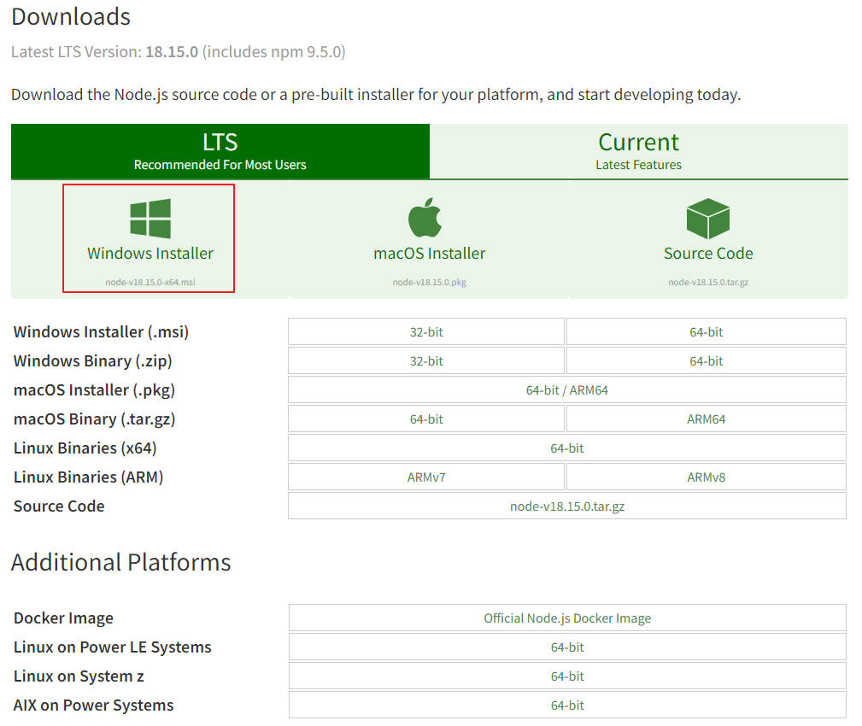
Task: Click the Windows logo icon
Action: pos(150,218)
